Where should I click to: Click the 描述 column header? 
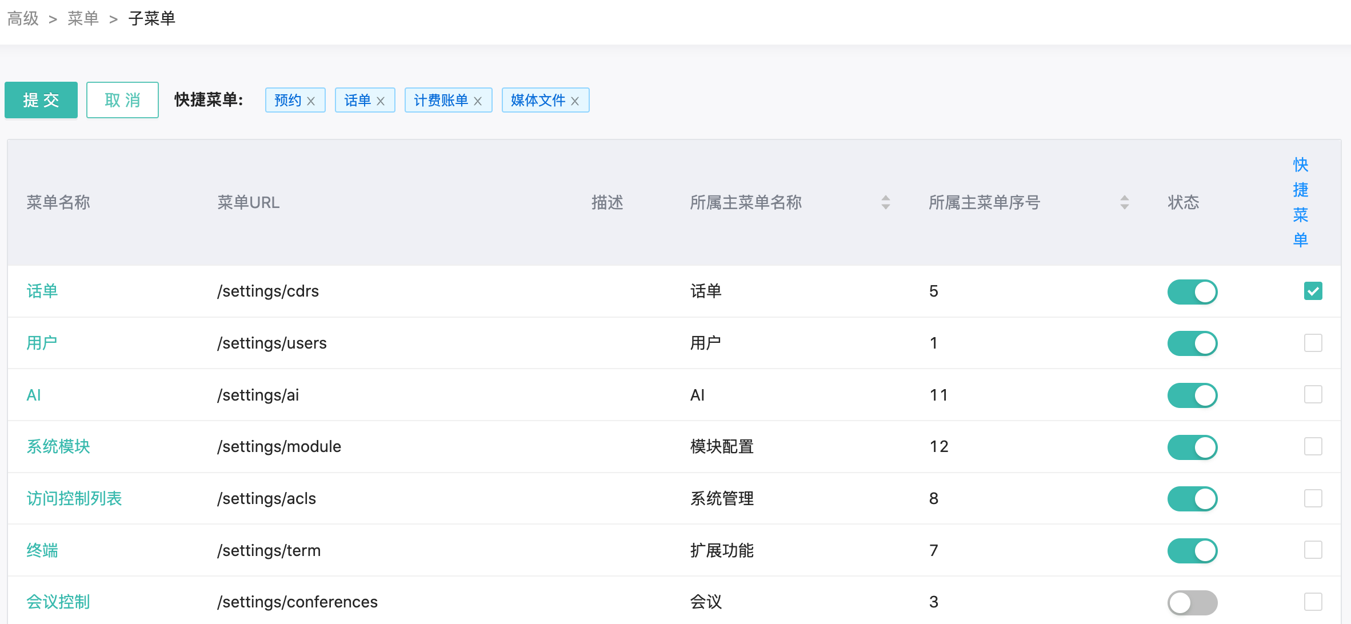point(607,202)
